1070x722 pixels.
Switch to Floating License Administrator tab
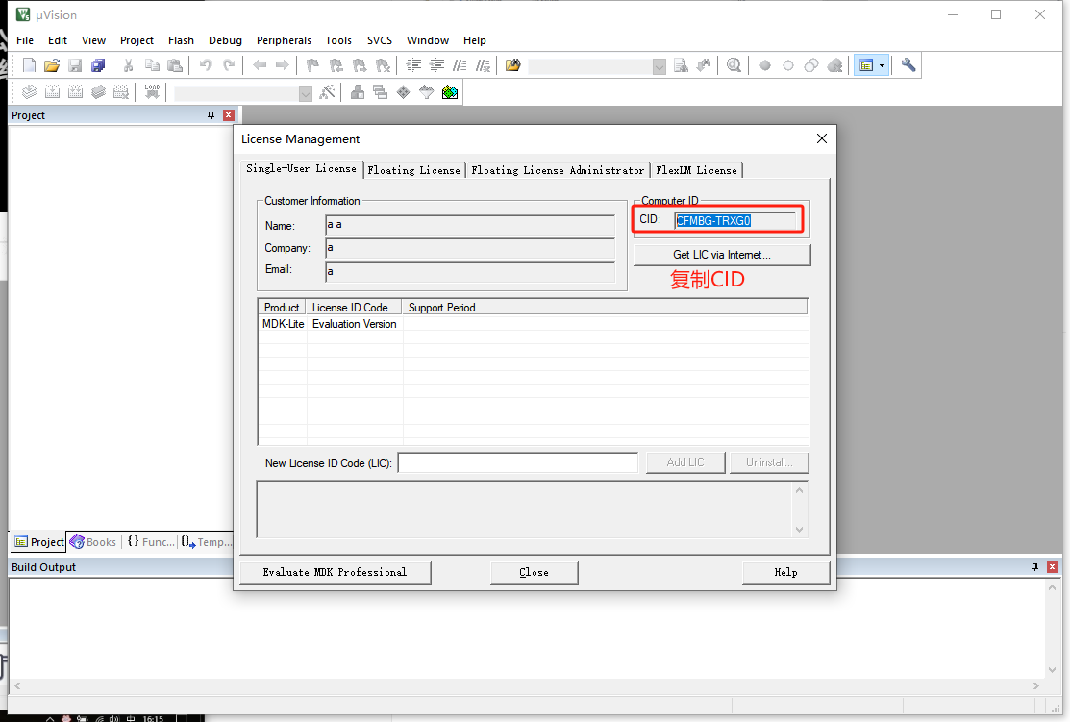[x=559, y=170]
